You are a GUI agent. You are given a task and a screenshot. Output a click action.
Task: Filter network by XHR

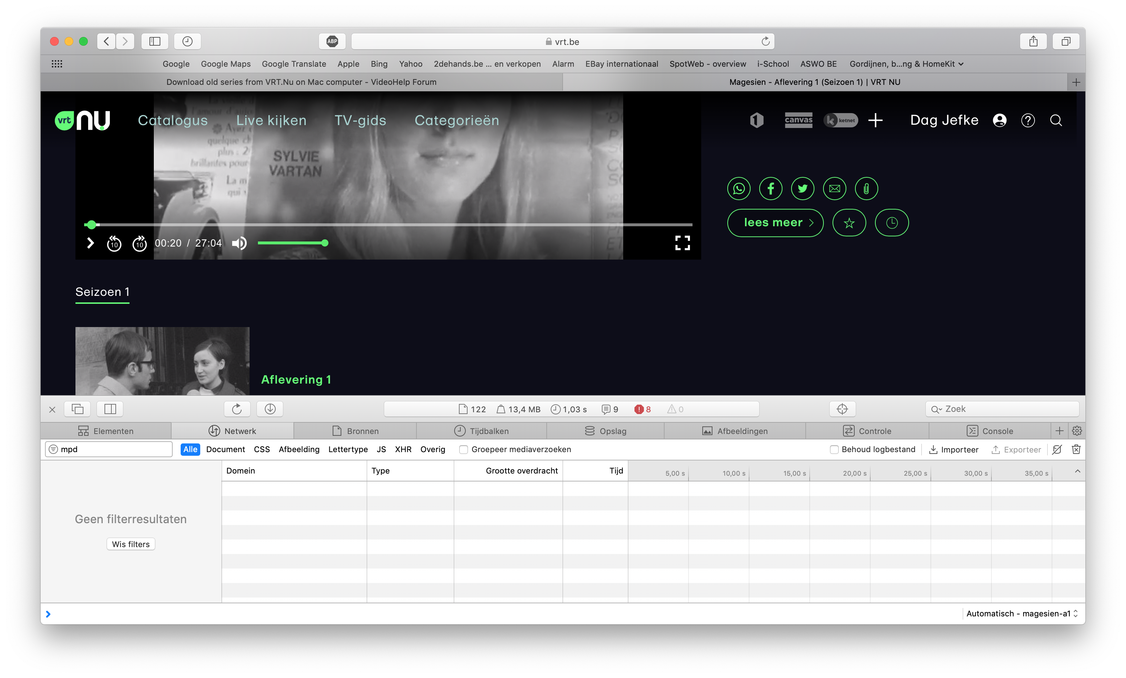[x=403, y=450]
